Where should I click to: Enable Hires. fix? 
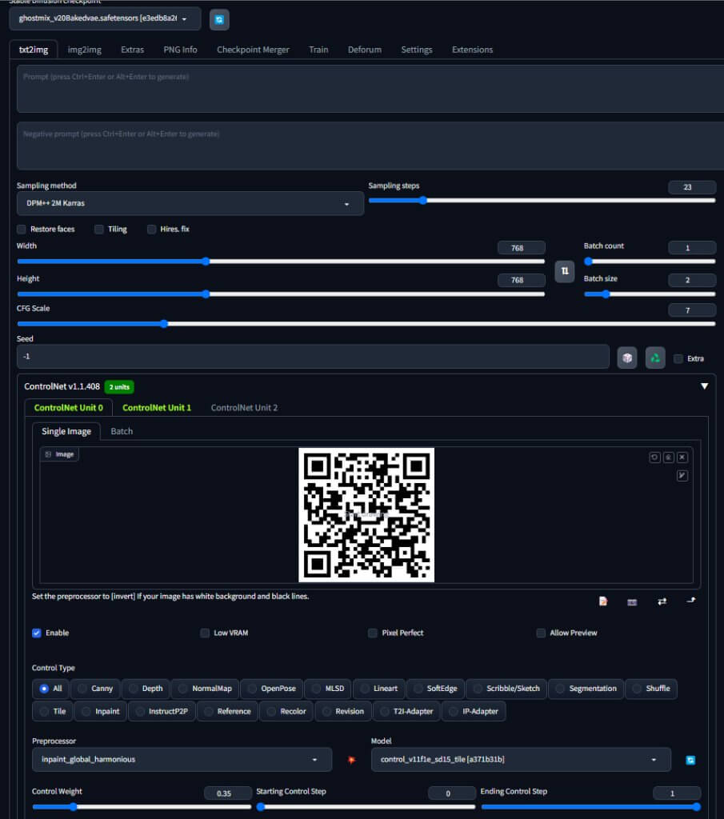click(x=151, y=230)
